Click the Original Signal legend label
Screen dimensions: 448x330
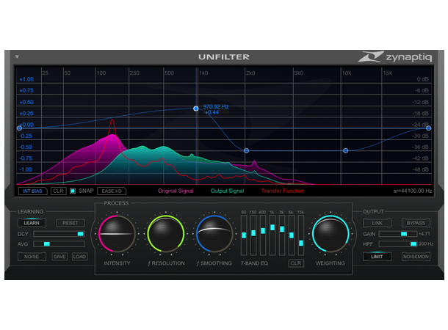[x=176, y=191]
